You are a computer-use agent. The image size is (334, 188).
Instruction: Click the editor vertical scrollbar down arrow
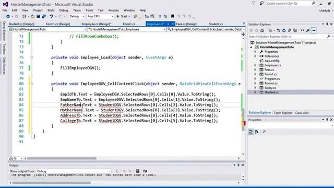(x=243, y=154)
